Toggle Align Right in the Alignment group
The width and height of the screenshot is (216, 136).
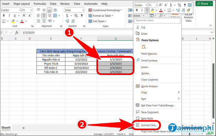tap(49, 15)
